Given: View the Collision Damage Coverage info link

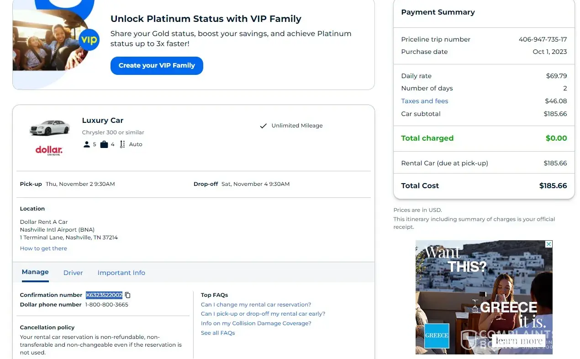Looking at the screenshot, I should pyautogui.click(x=256, y=323).
